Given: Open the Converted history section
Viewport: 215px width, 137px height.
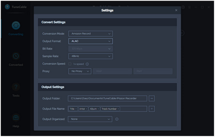Looking at the screenshot, I should pos(16,59).
